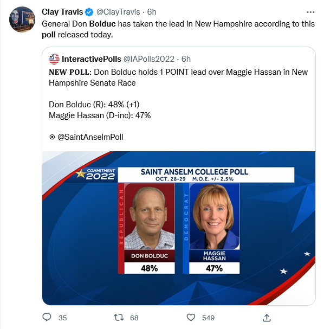Open the Clay Travis display name

coord(62,12)
